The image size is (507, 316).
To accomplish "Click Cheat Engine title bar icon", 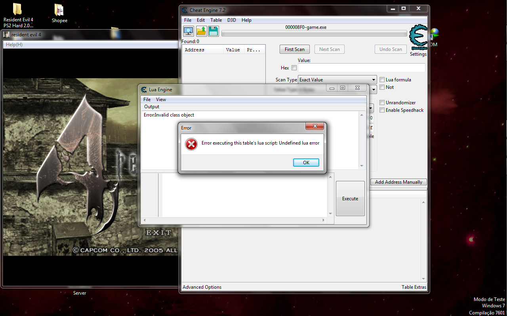I will click(x=185, y=10).
